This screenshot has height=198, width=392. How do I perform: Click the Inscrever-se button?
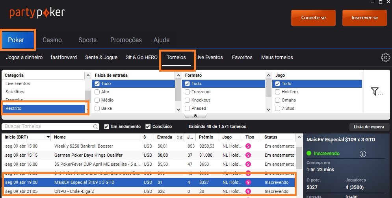364,18
